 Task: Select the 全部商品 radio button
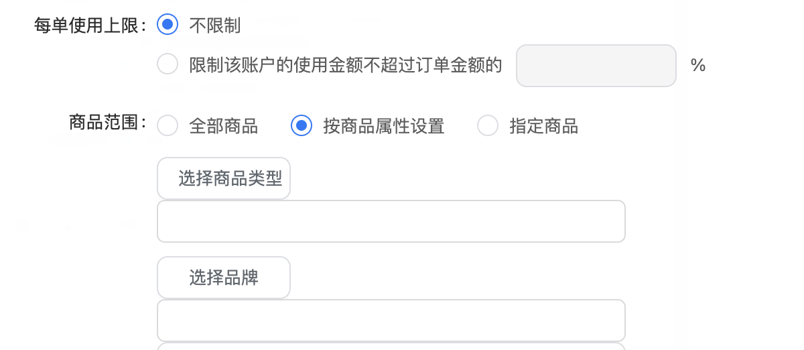pos(167,125)
